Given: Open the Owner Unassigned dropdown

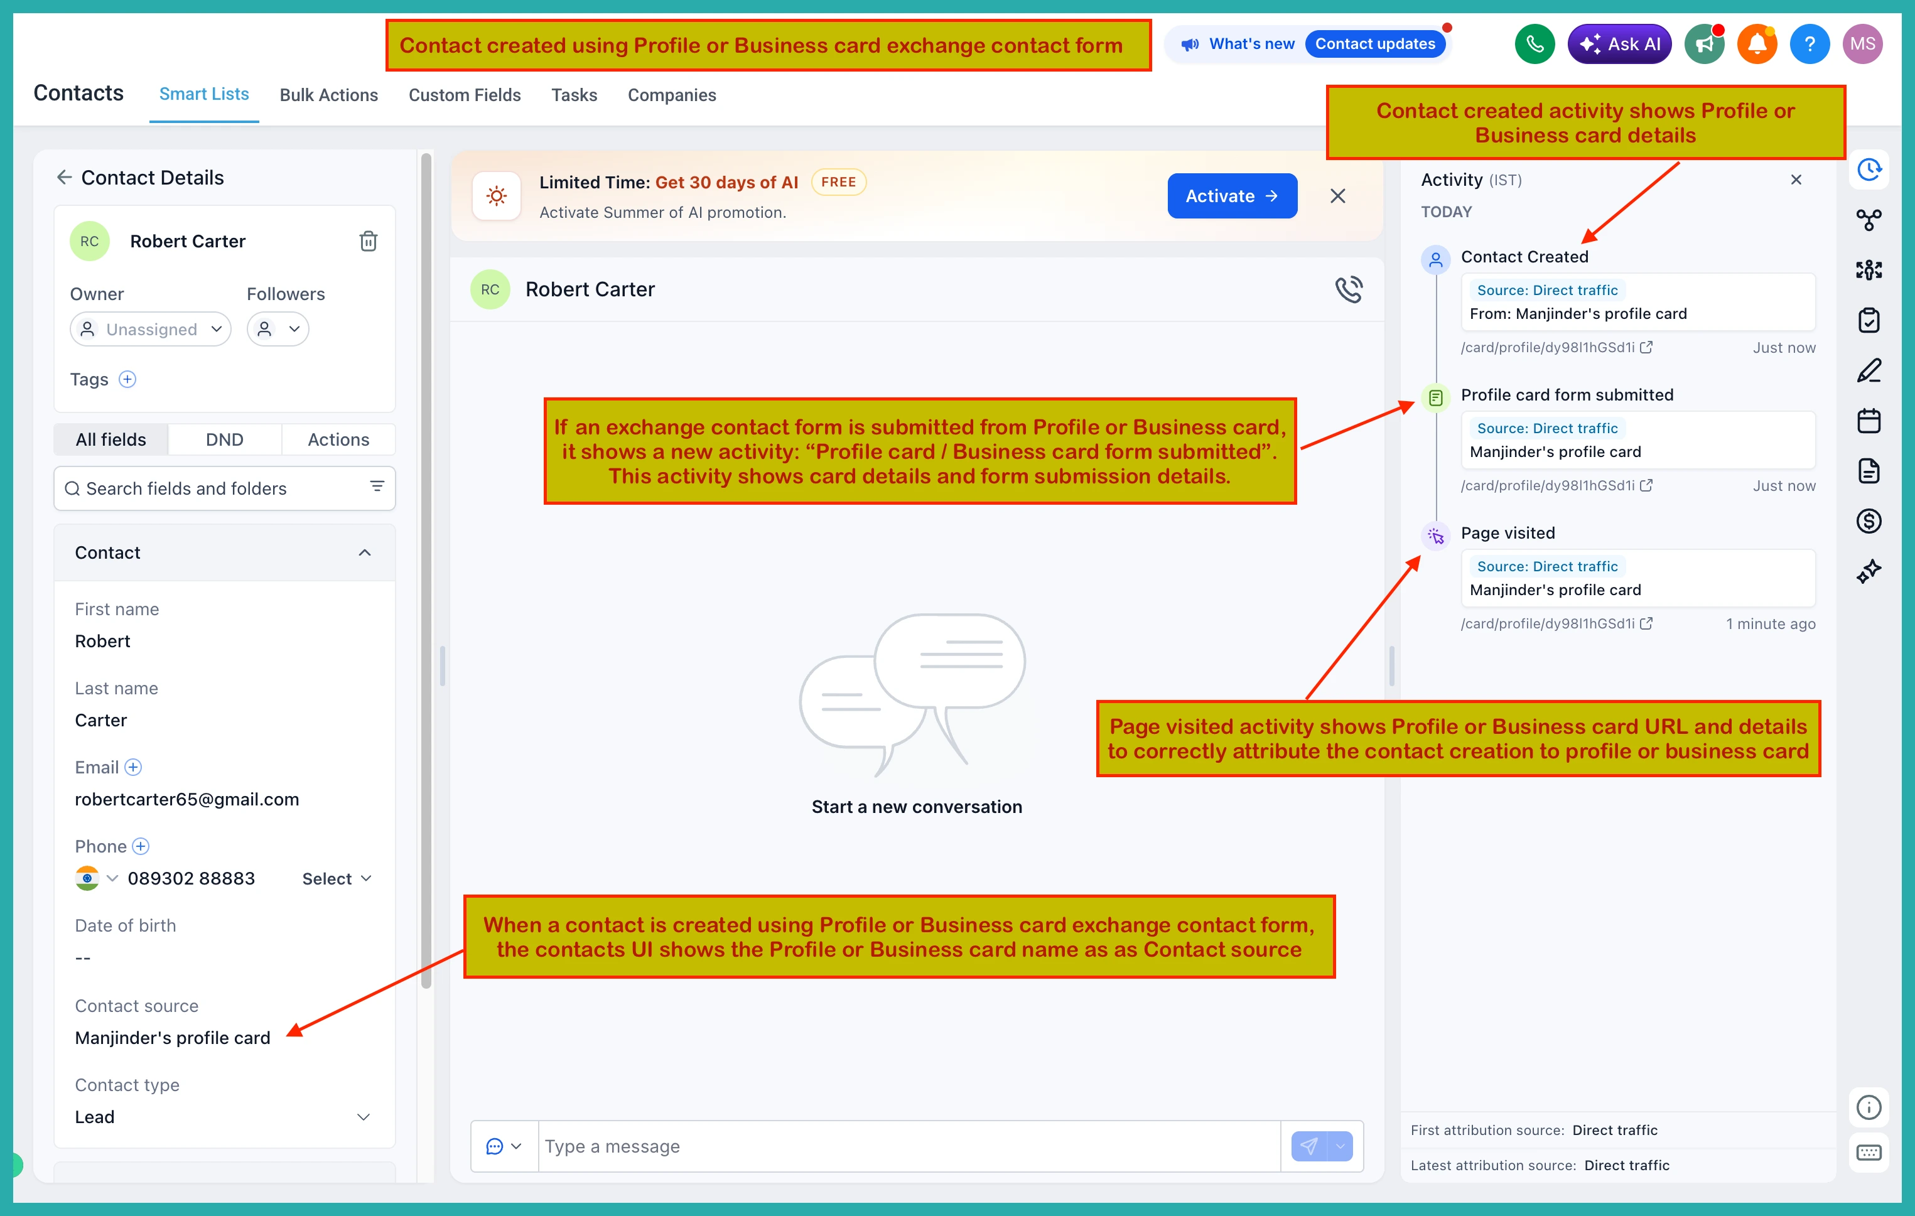Looking at the screenshot, I should click(x=150, y=329).
